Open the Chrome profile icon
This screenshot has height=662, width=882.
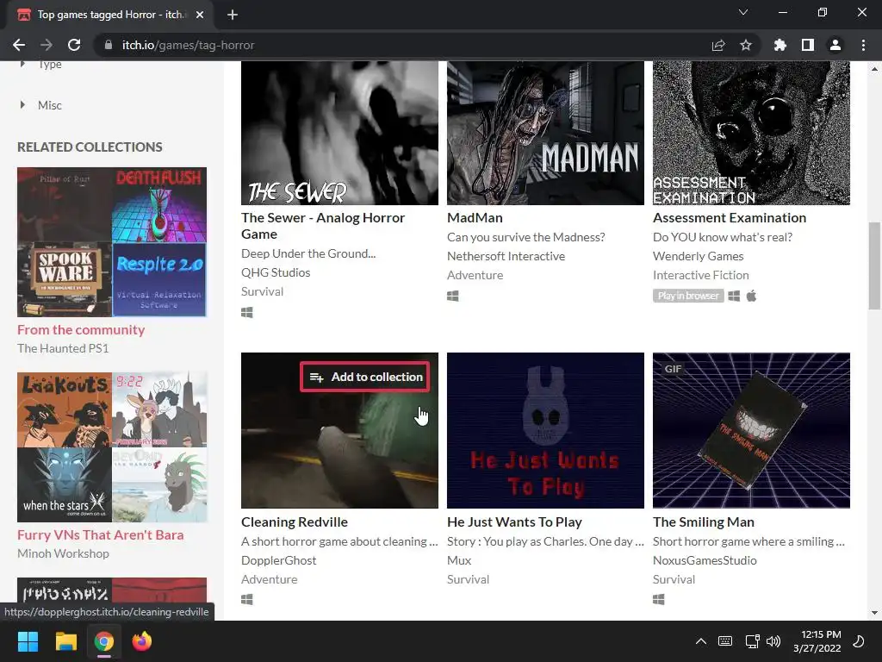(835, 45)
